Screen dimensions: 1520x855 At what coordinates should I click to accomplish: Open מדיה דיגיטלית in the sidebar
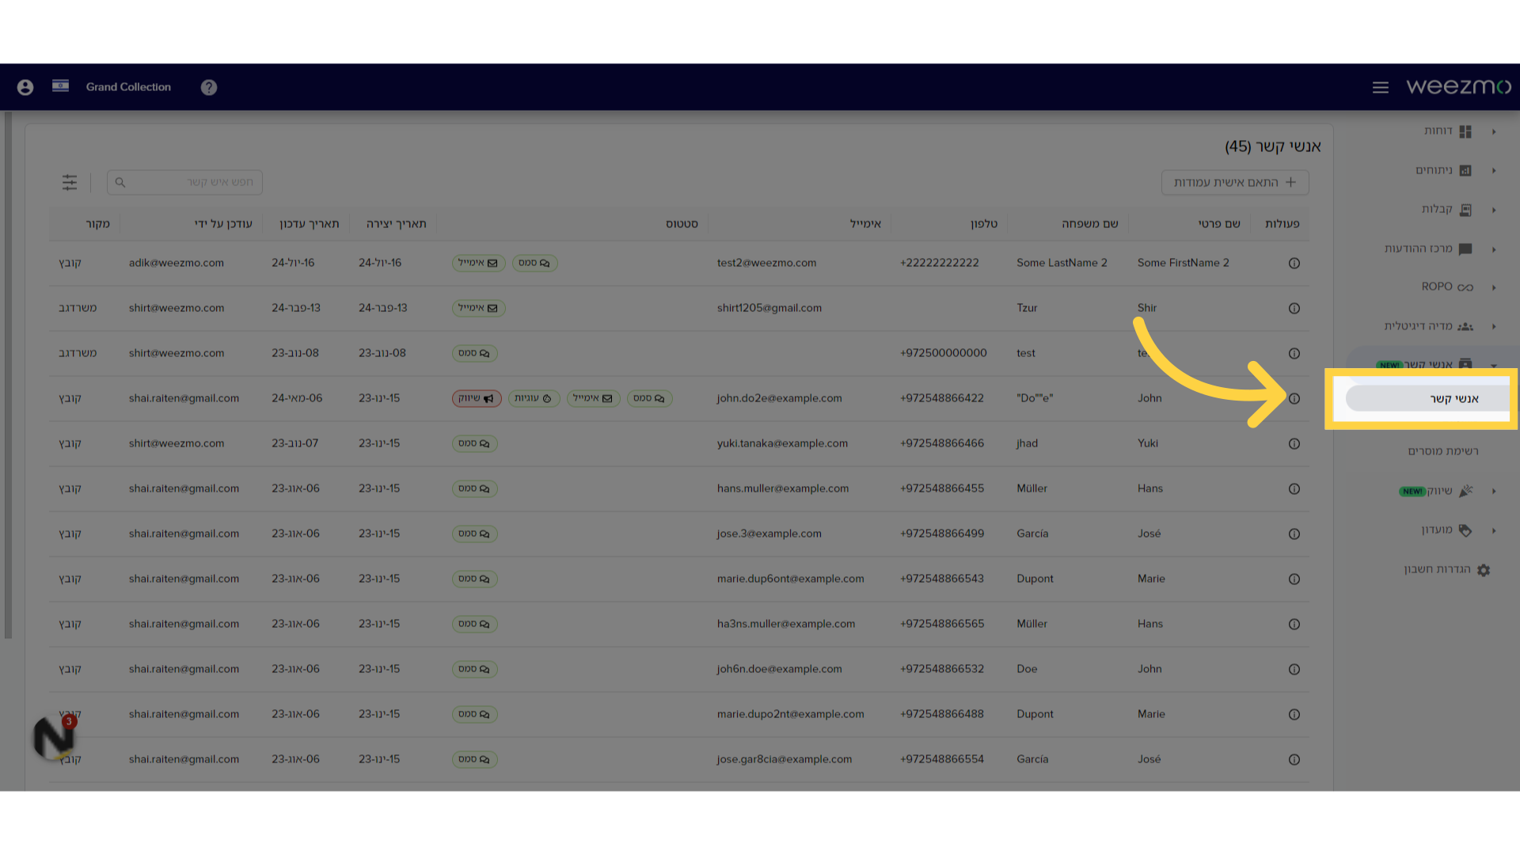pyautogui.click(x=1419, y=326)
